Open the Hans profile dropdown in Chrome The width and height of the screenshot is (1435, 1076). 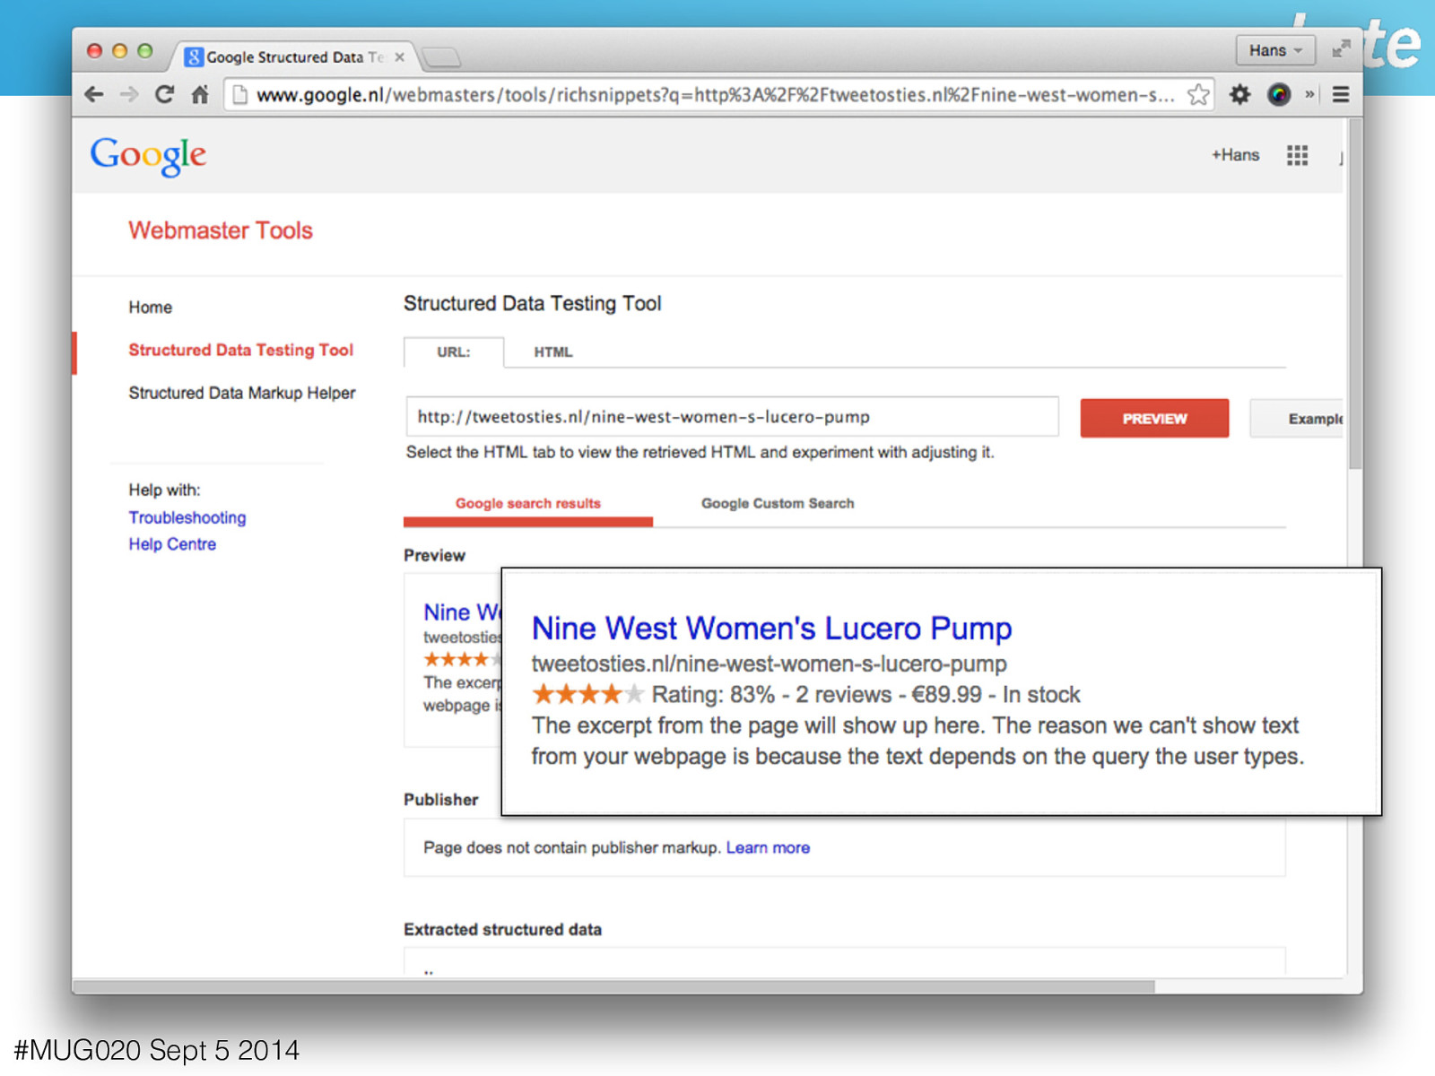(1275, 50)
